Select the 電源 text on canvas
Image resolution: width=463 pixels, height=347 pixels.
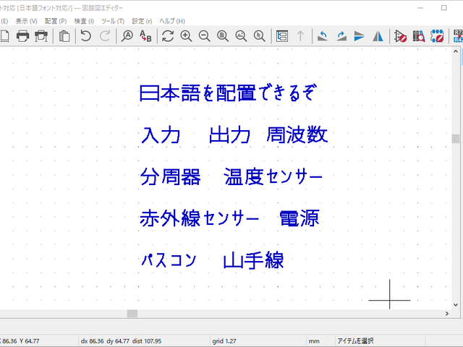(x=300, y=218)
